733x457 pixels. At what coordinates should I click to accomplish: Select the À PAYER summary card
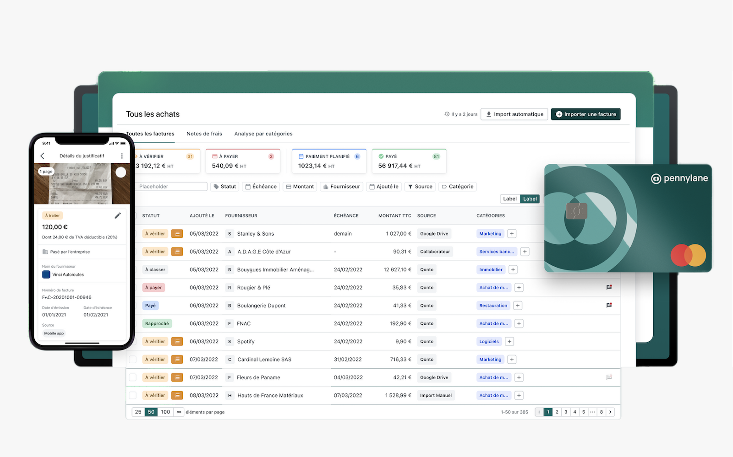(x=243, y=161)
